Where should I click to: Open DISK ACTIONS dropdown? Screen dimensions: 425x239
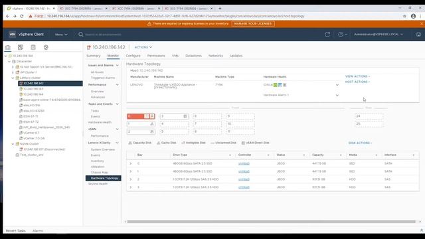click(360, 143)
